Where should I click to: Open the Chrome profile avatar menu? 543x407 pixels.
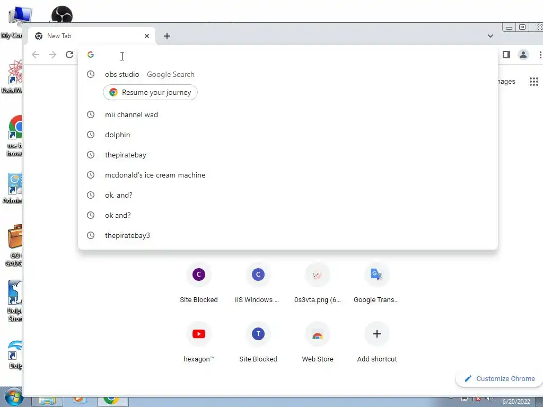click(x=523, y=55)
